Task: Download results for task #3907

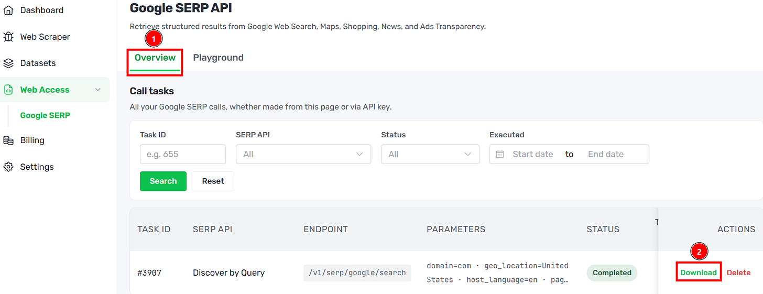Action: click(x=699, y=273)
